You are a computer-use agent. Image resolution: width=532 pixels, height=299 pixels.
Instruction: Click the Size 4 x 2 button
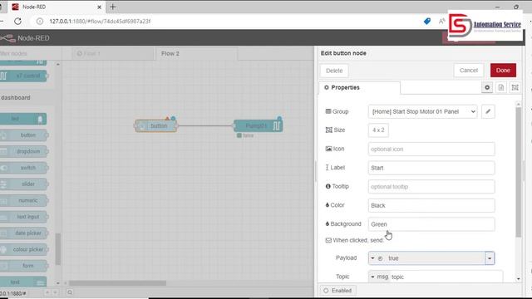[x=378, y=130]
